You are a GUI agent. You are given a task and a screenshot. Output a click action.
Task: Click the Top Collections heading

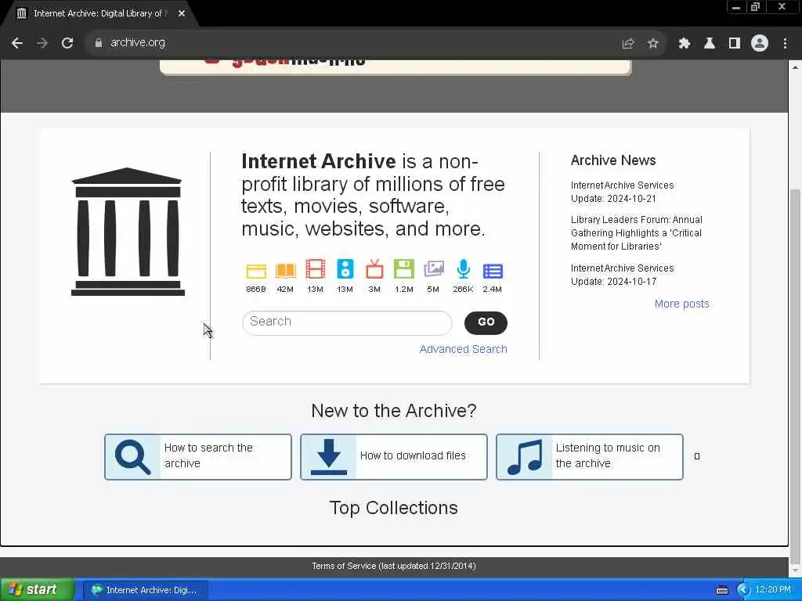tap(393, 507)
